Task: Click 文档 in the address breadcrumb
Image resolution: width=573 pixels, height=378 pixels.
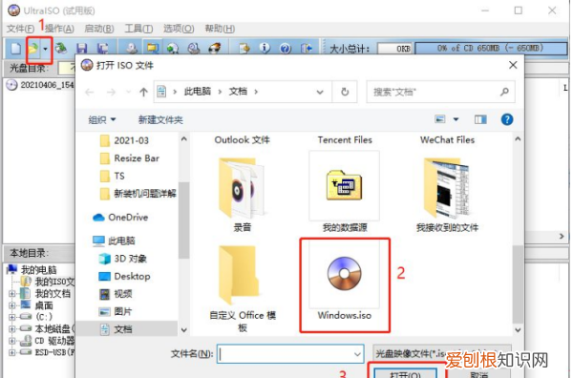Action: pyautogui.click(x=238, y=92)
